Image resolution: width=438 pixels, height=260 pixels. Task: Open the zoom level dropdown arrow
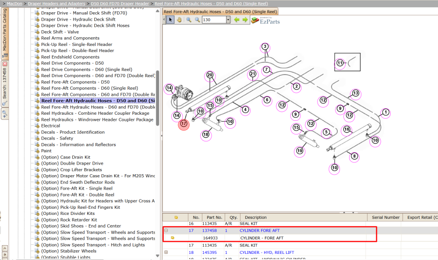point(228,20)
